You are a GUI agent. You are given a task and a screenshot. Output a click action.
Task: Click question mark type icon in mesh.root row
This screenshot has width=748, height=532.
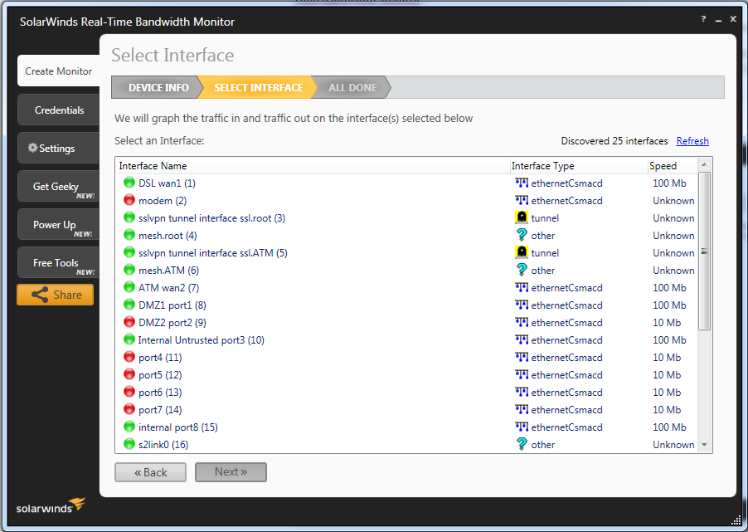point(522,235)
